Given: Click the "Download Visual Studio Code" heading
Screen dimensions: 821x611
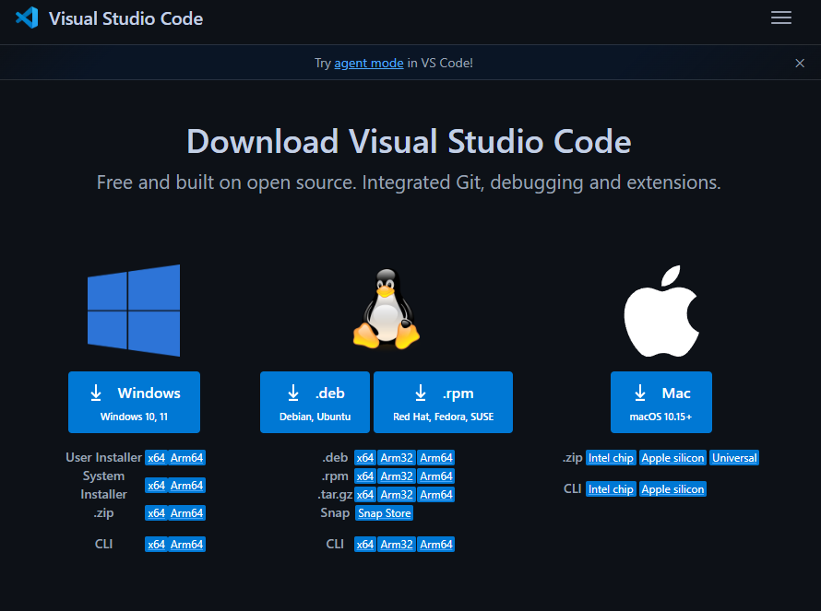Looking at the screenshot, I should [409, 142].
